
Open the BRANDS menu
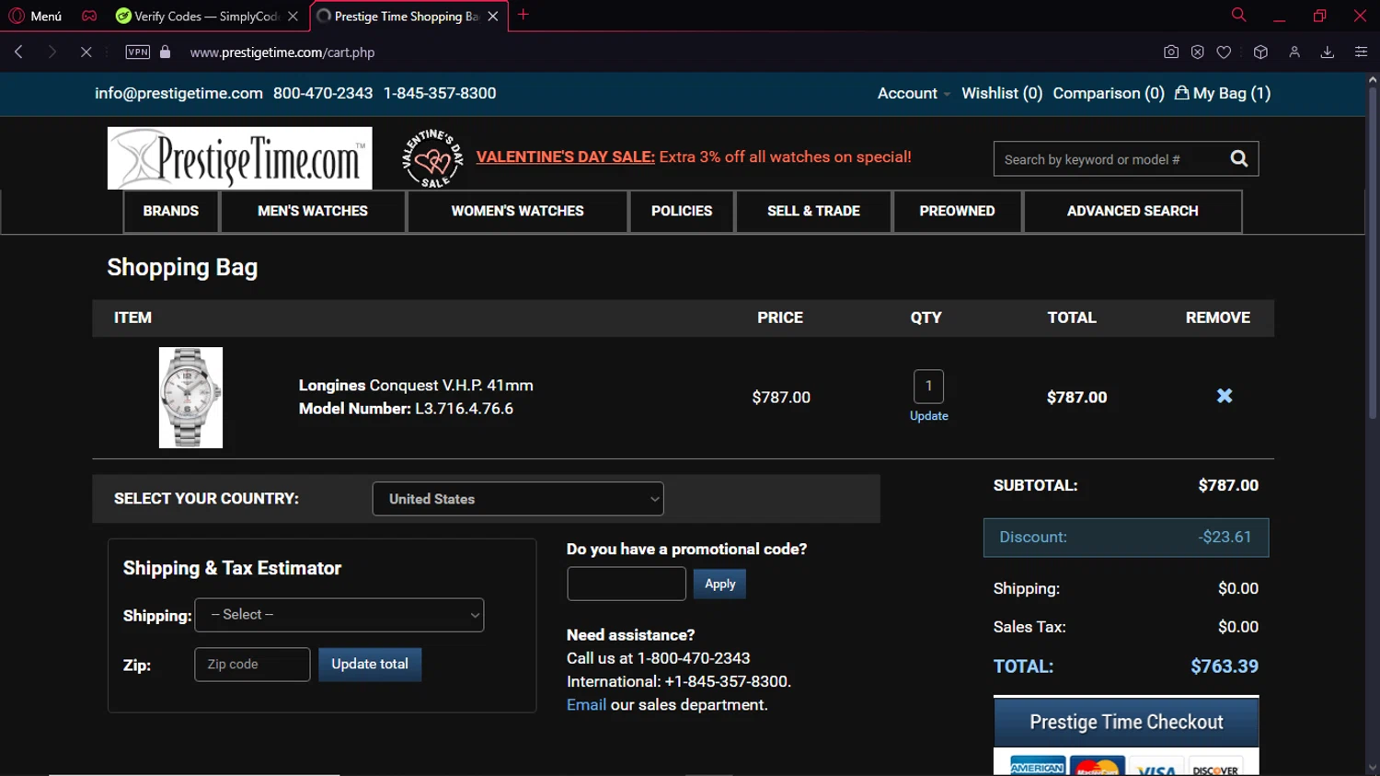point(171,211)
